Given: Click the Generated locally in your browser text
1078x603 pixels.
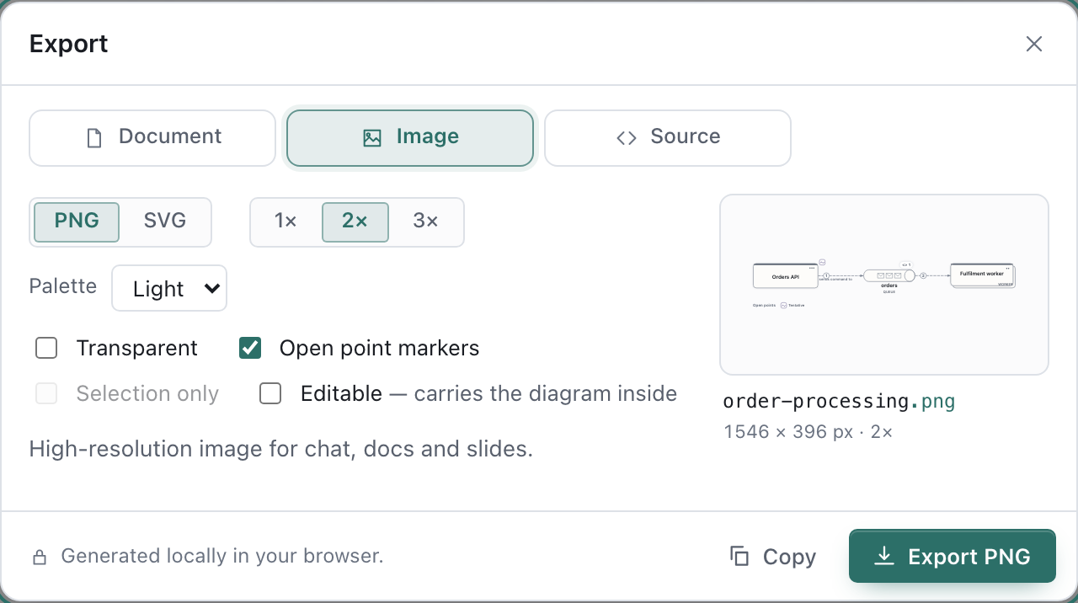Looking at the screenshot, I should (x=222, y=556).
